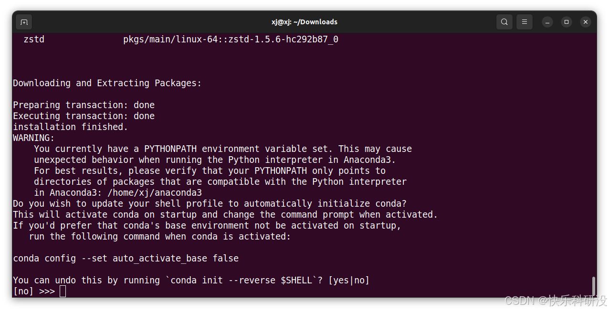This screenshot has height=311, width=609.
Task: Focus the block cursor at the prompt
Action: pyautogui.click(x=63, y=291)
